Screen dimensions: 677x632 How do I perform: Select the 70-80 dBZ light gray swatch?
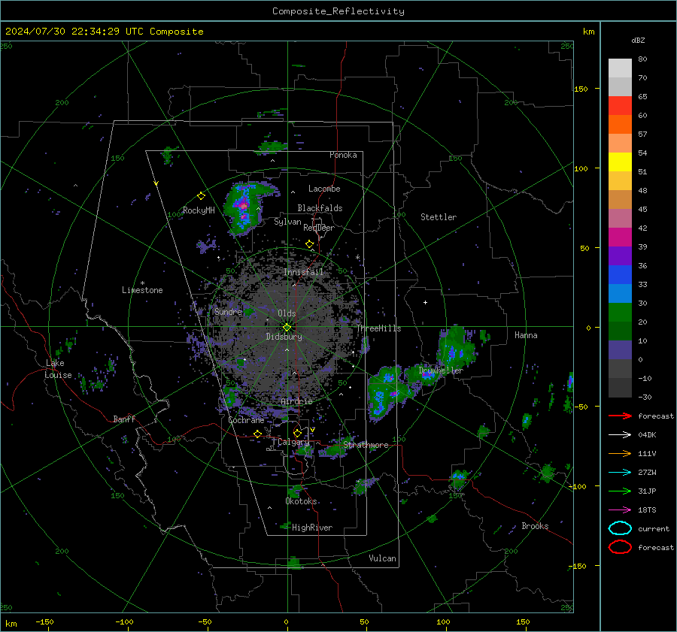[x=620, y=68]
